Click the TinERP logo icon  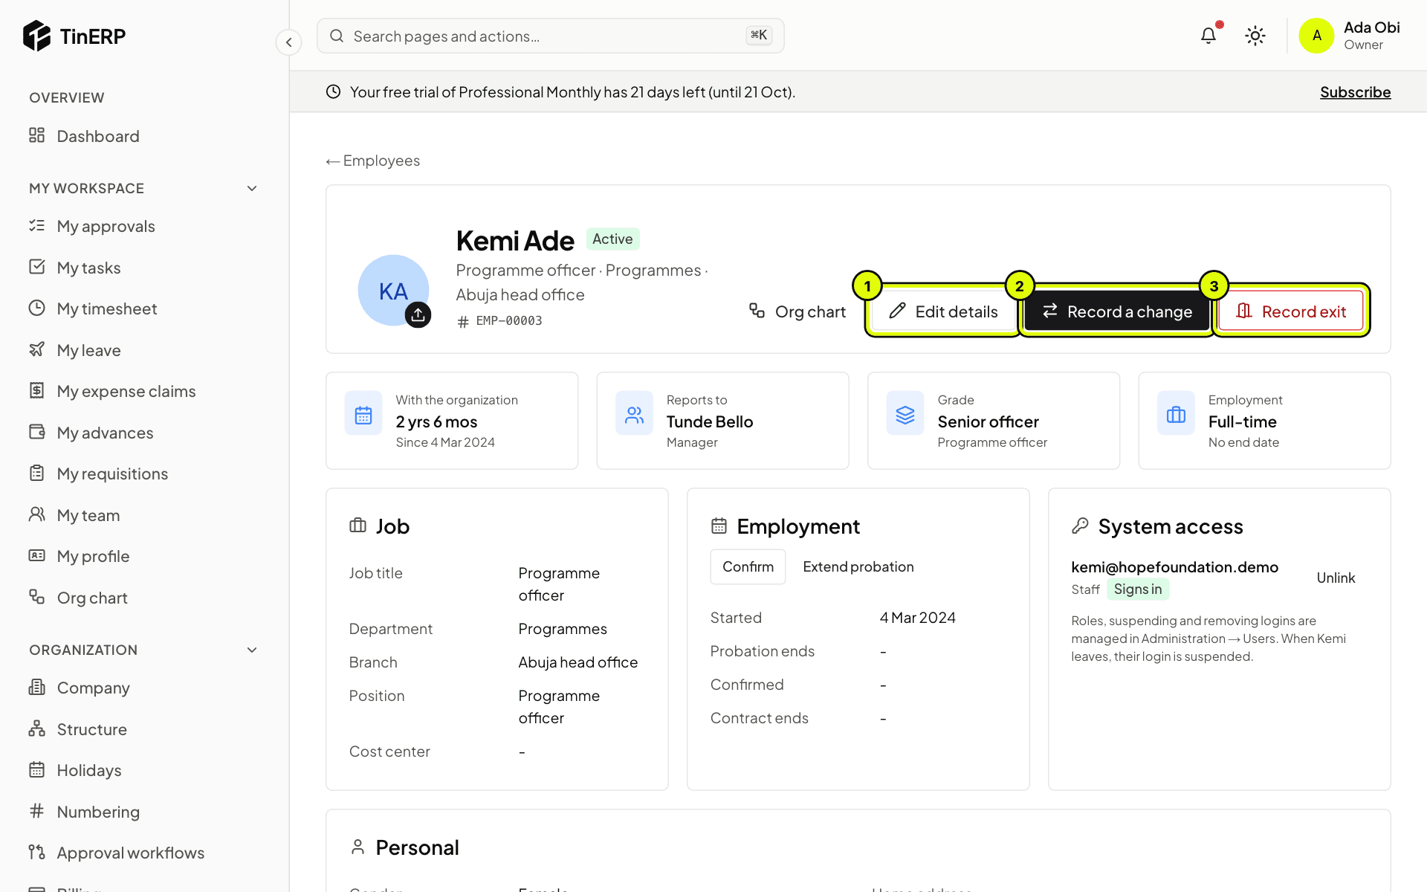tap(36, 36)
